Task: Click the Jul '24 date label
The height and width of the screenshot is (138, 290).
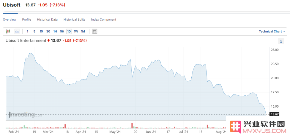Action: point(183,132)
